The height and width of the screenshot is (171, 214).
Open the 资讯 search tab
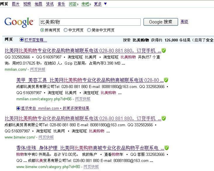(x=50, y=4)
